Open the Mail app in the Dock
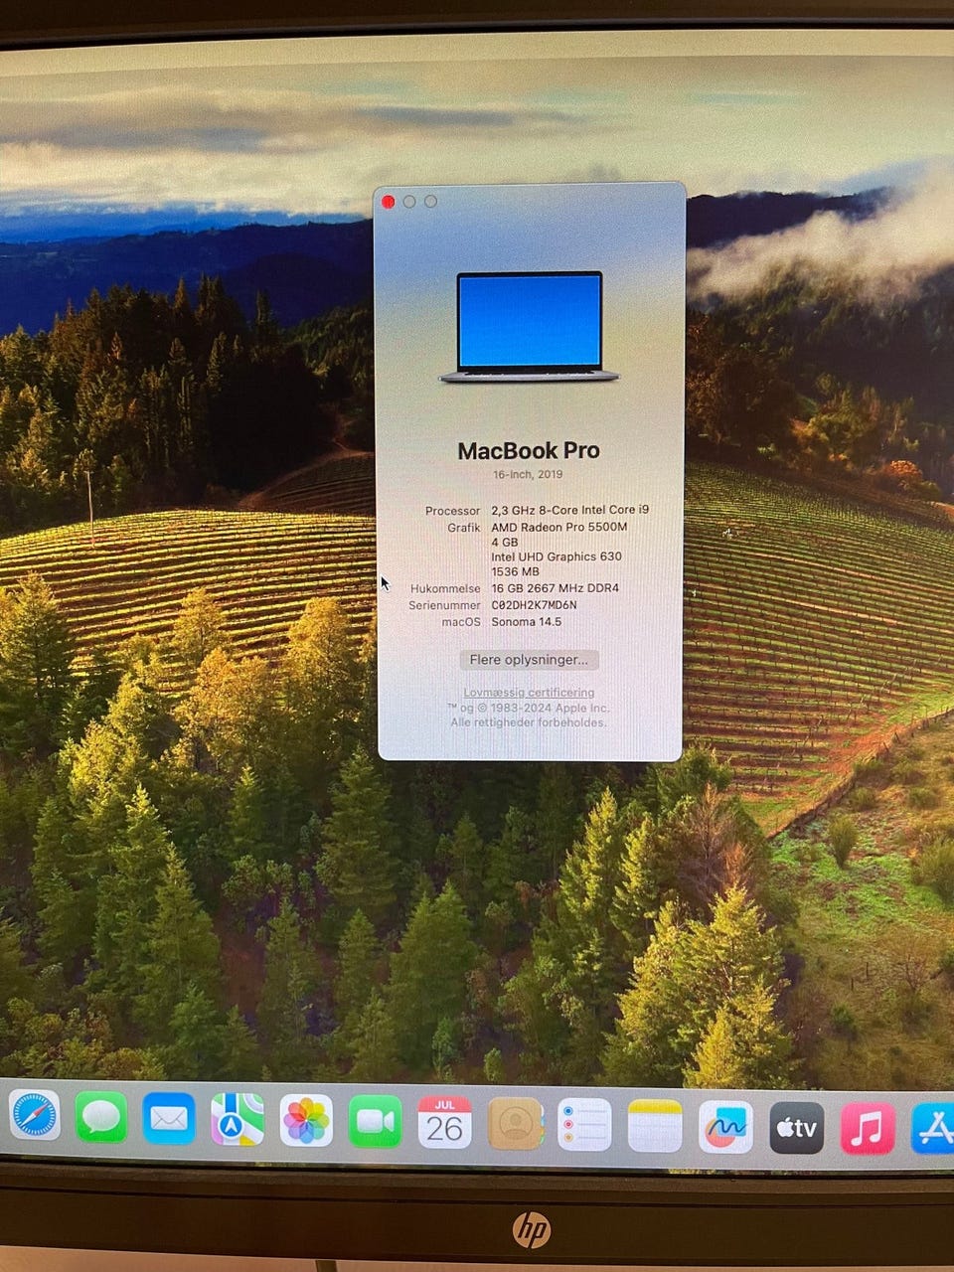The width and height of the screenshot is (954, 1272). click(x=169, y=1119)
